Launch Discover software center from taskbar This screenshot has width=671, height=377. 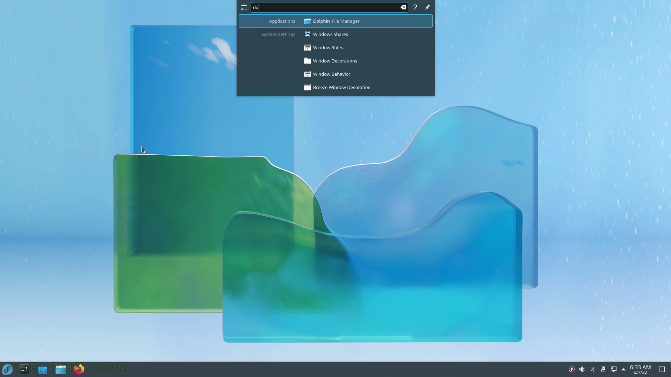43,369
